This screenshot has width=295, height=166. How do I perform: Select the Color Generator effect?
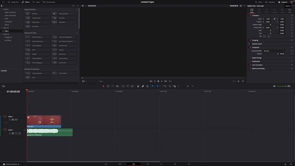point(37,73)
